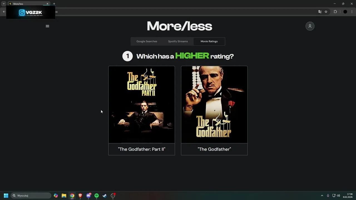
Task: Close the More/less browser tab
Action: pyautogui.click(x=47, y=4)
